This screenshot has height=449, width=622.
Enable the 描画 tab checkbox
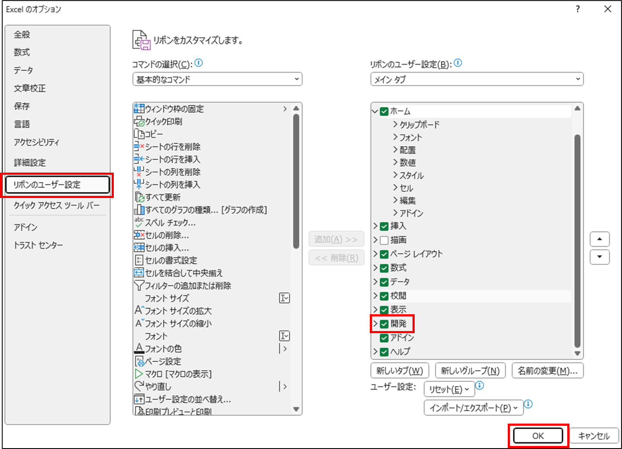(384, 240)
